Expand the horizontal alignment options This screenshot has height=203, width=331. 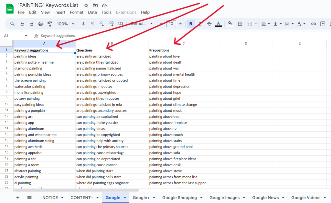click(x=268, y=23)
